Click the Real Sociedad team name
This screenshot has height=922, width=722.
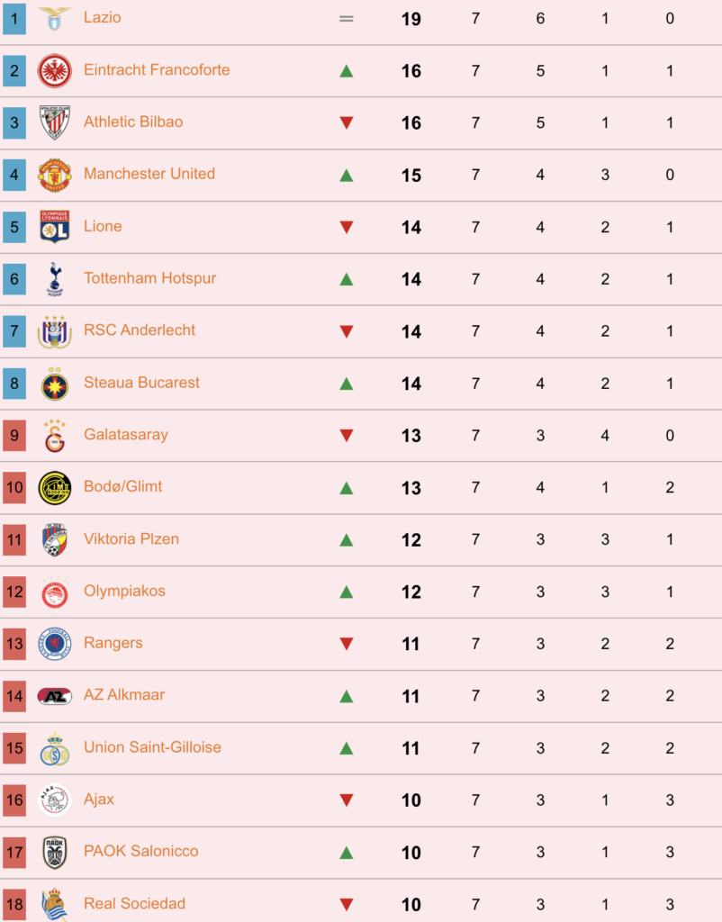click(135, 904)
